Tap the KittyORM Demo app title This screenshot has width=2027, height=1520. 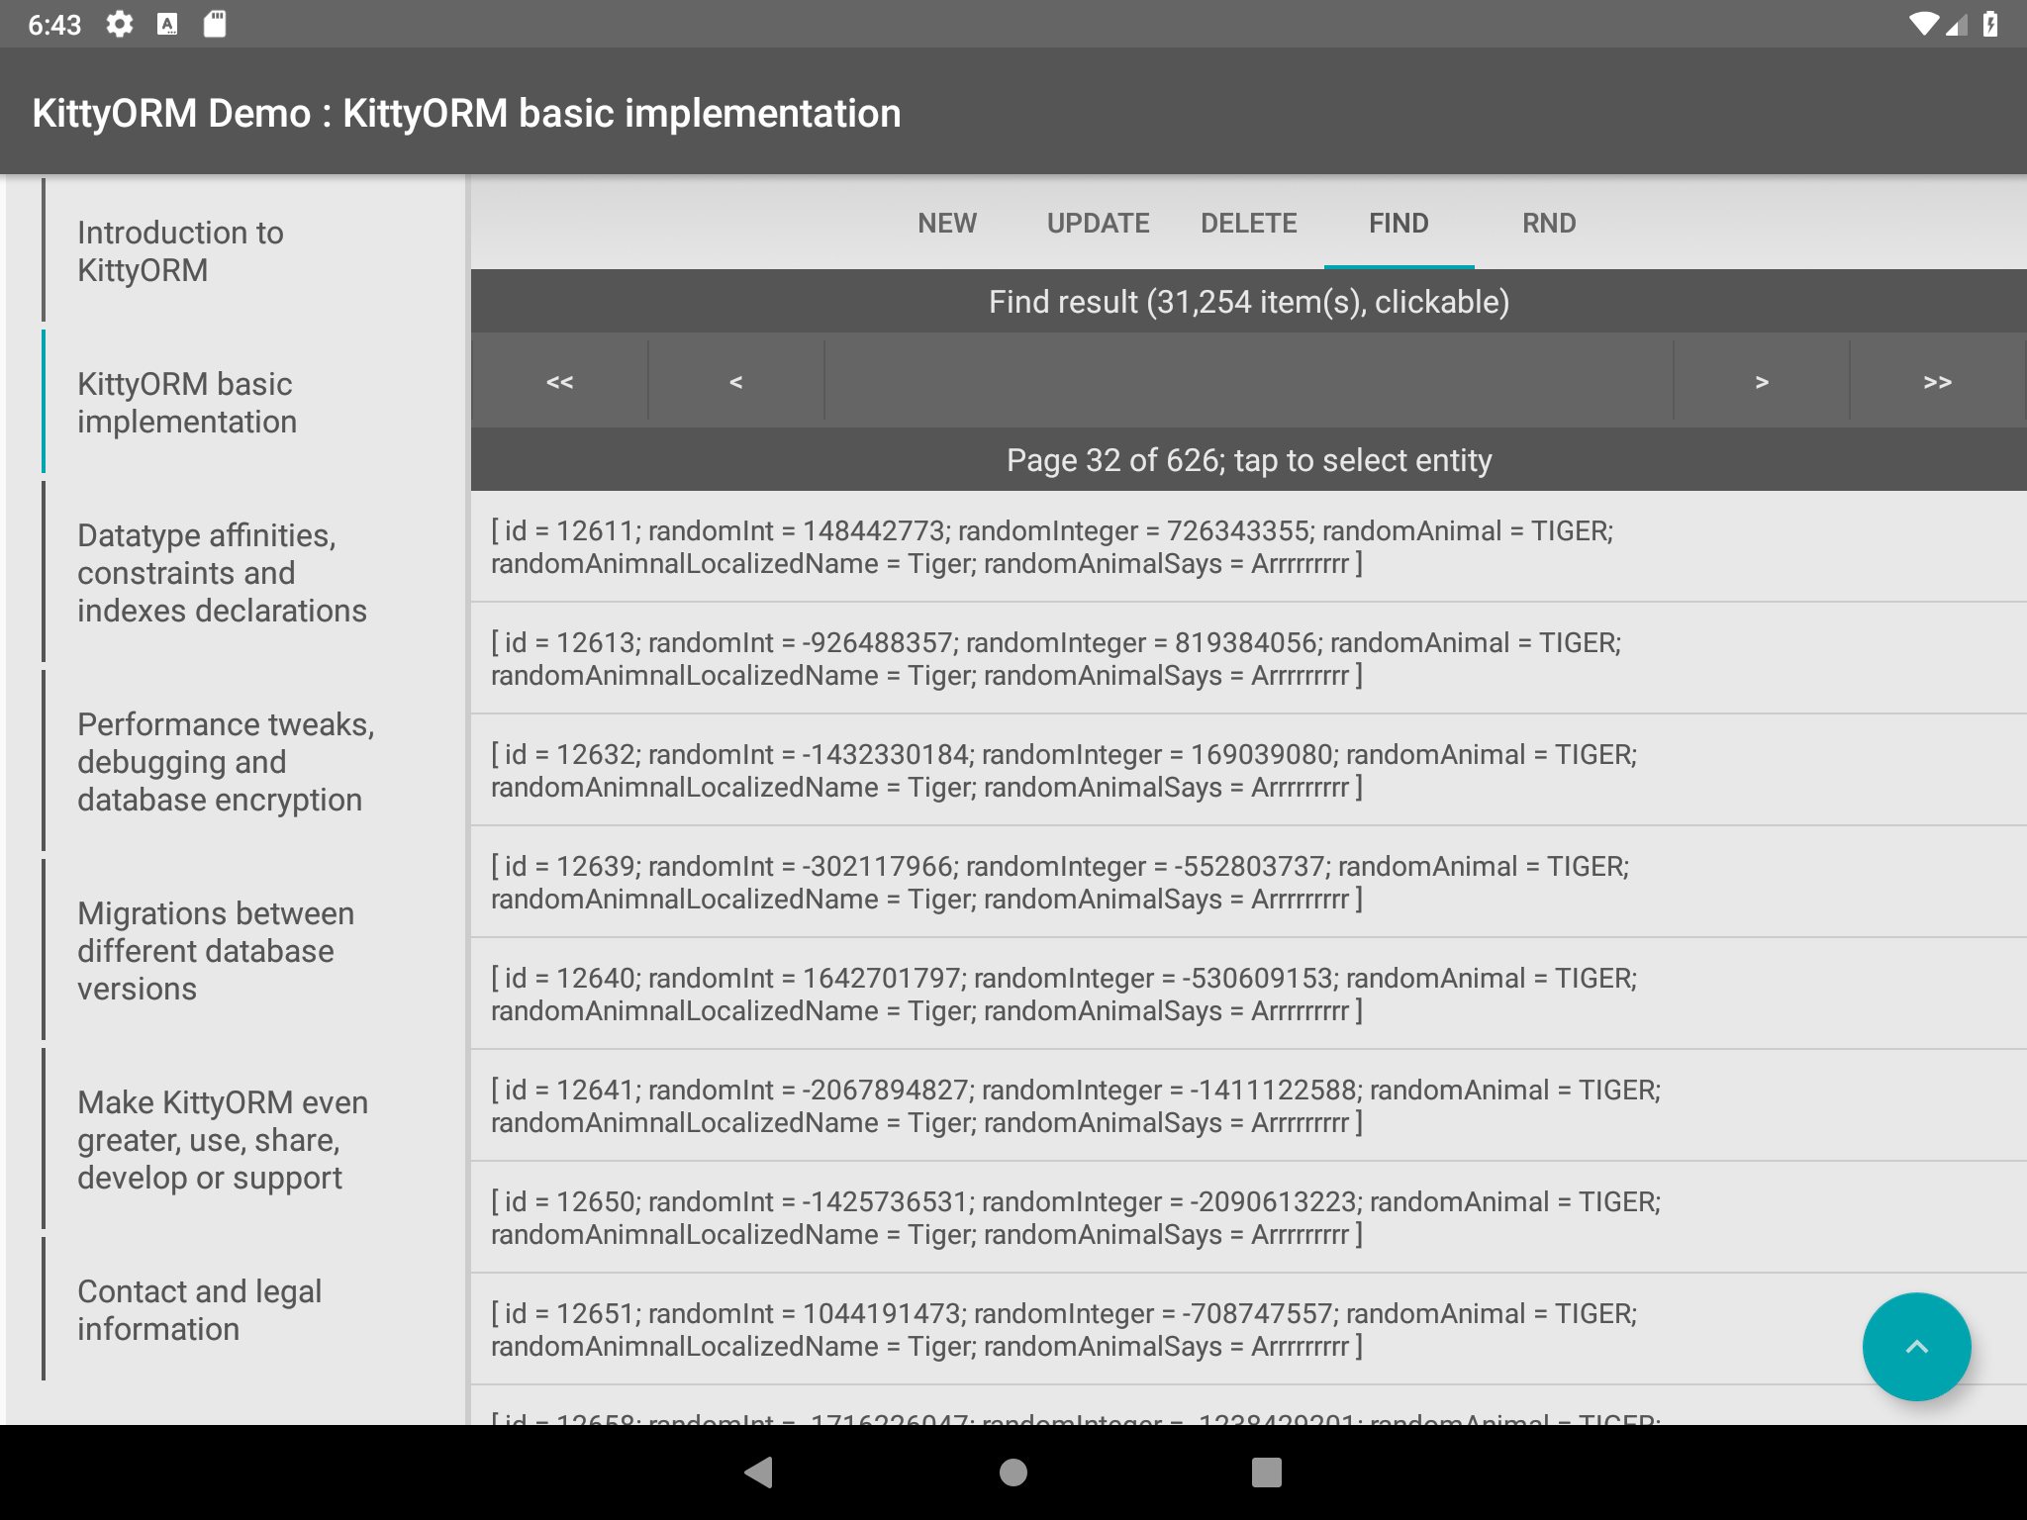[x=466, y=113]
